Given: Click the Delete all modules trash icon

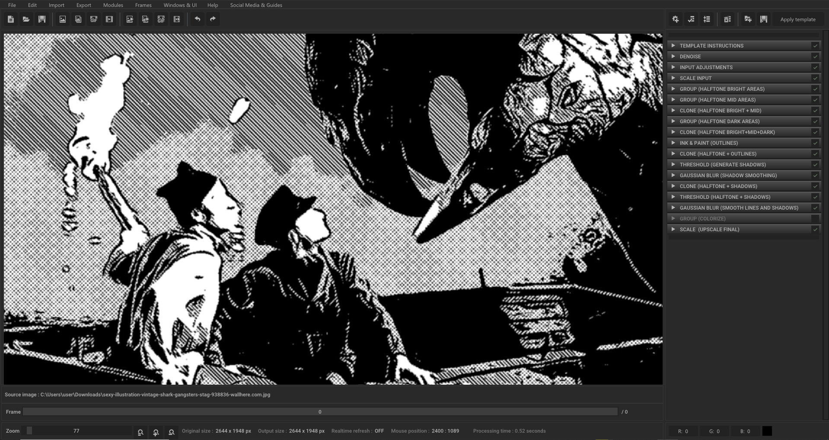Looking at the screenshot, I should [728, 19].
